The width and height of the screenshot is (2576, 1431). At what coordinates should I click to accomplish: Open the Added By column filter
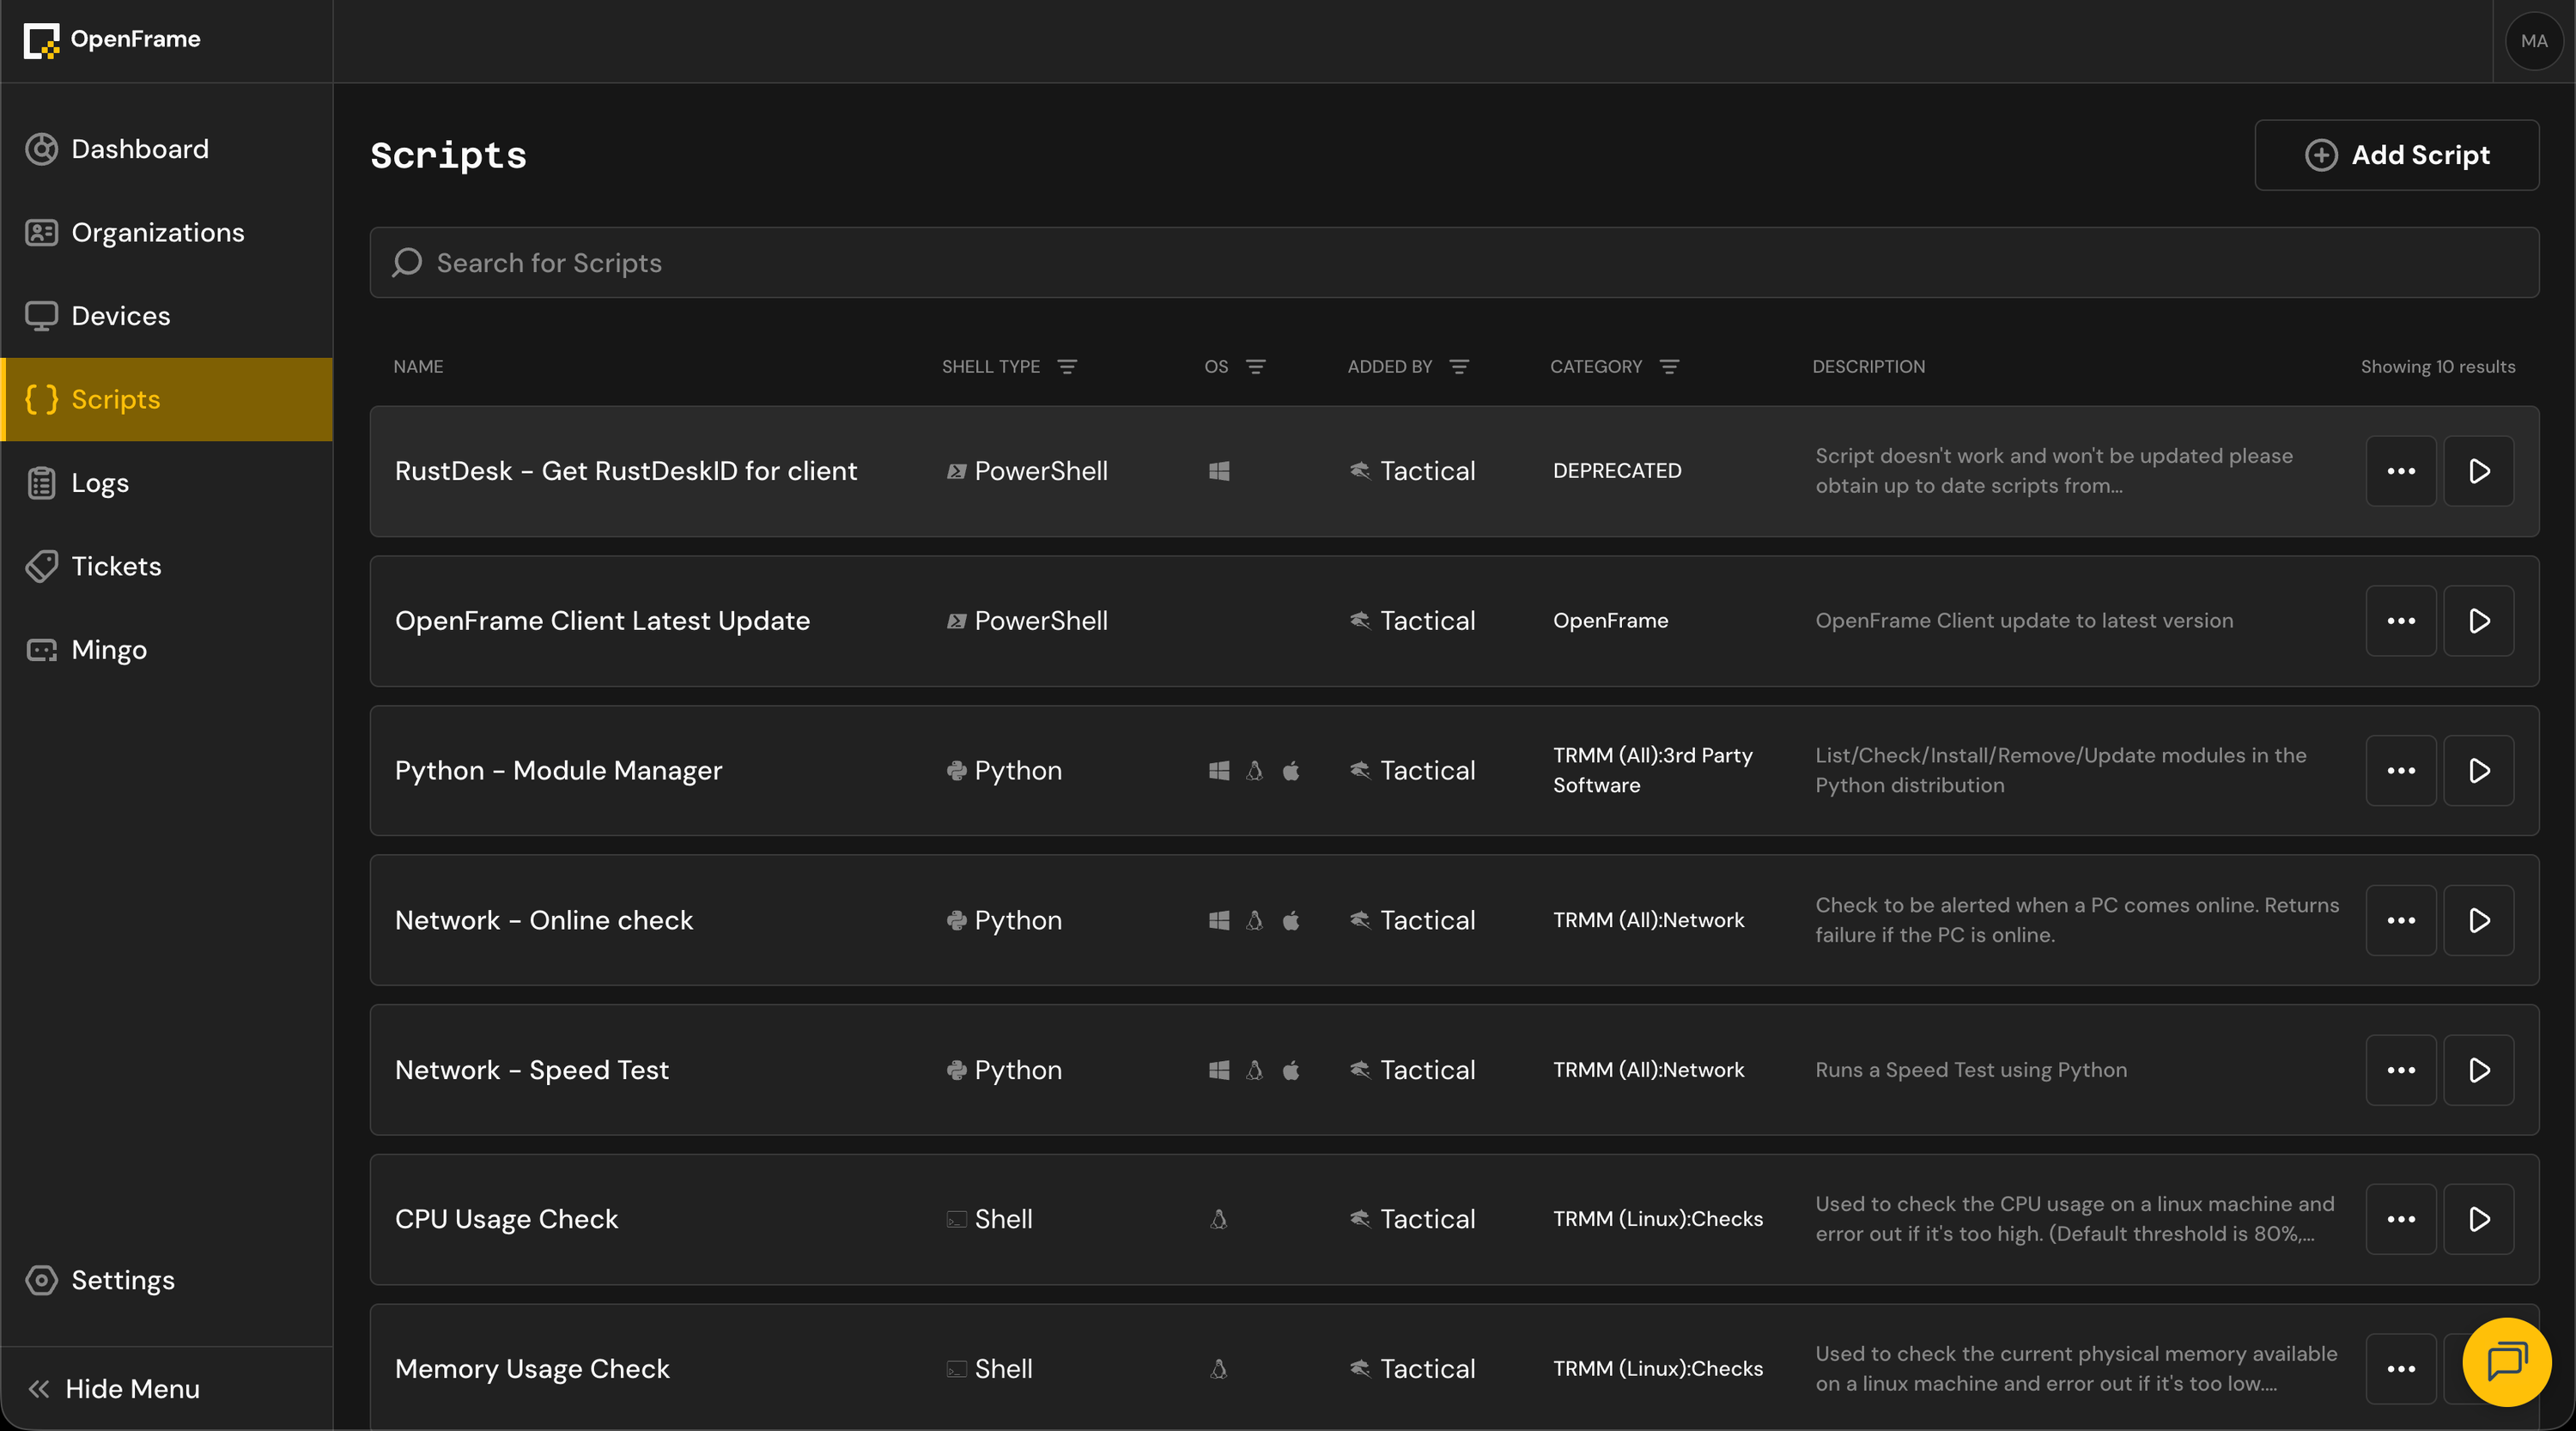pos(1459,367)
